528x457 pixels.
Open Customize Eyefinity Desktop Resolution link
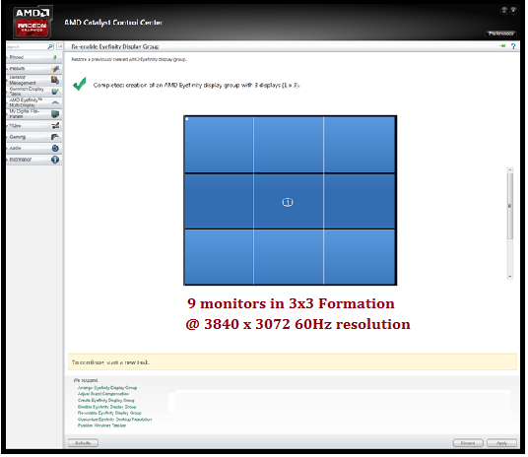pyautogui.click(x=115, y=420)
